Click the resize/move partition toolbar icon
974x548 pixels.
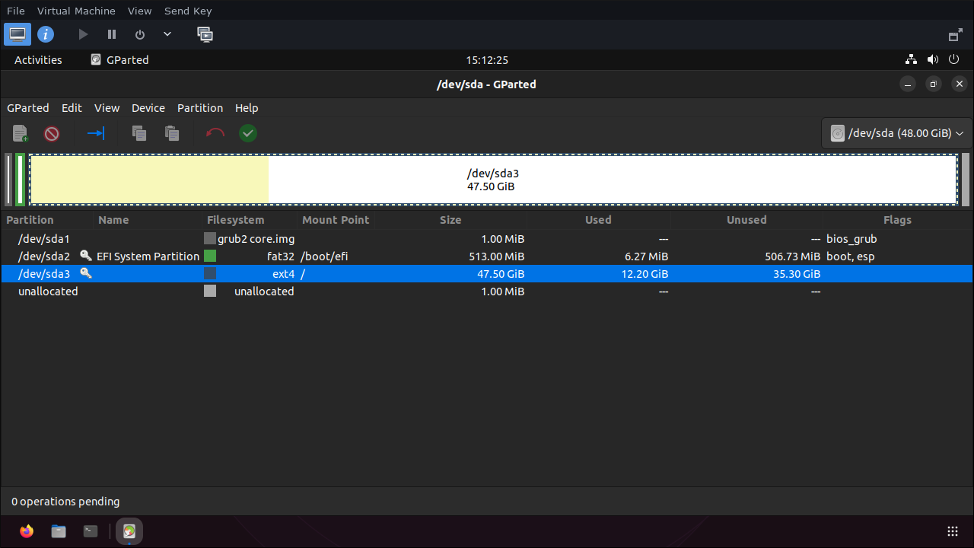(96, 134)
